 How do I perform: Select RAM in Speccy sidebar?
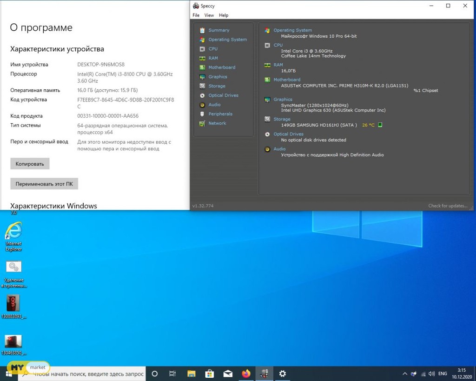point(213,58)
